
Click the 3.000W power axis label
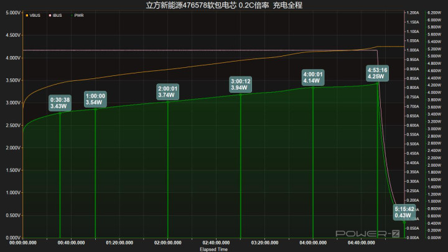pos(434,129)
